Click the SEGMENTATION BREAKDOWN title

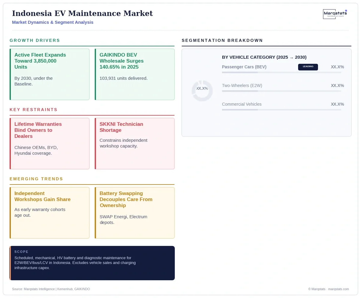(222, 40)
